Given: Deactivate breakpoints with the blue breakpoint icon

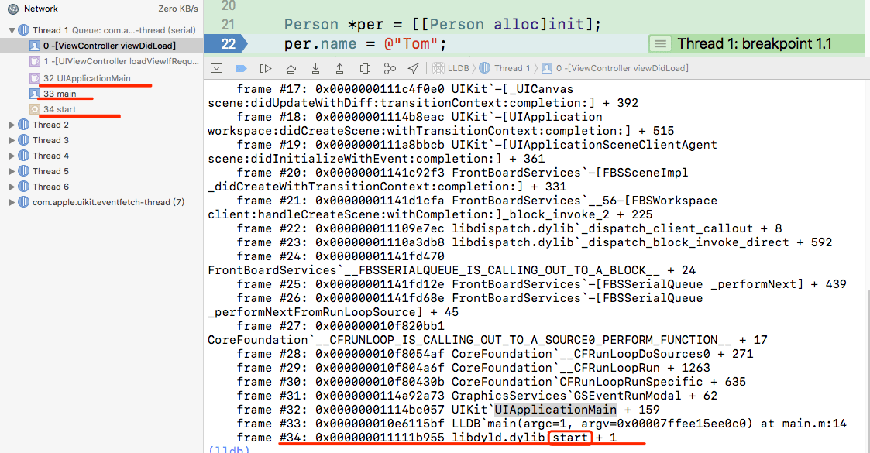Looking at the screenshot, I should (x=241, y=68).
